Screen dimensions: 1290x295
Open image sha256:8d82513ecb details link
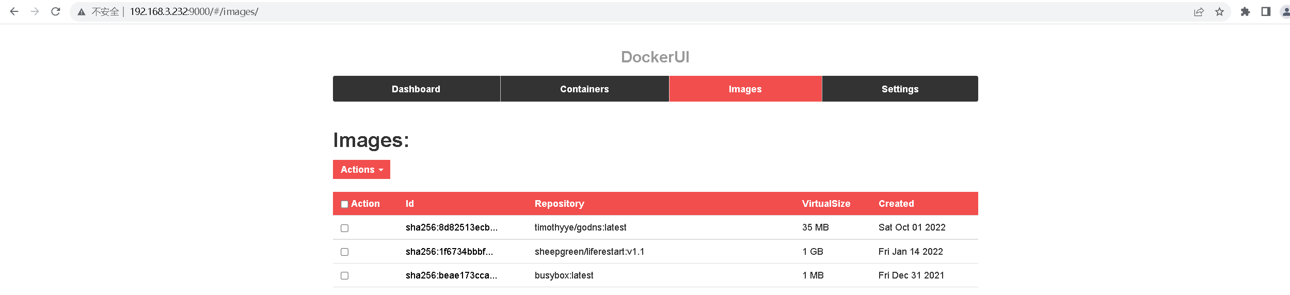[x=451, y=227]
